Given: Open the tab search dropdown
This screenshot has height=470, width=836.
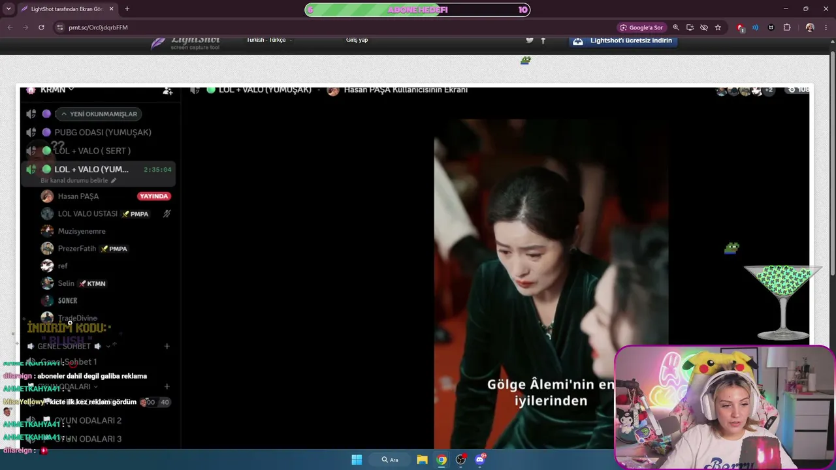Looking at the screenshot, I should point(8,9).
